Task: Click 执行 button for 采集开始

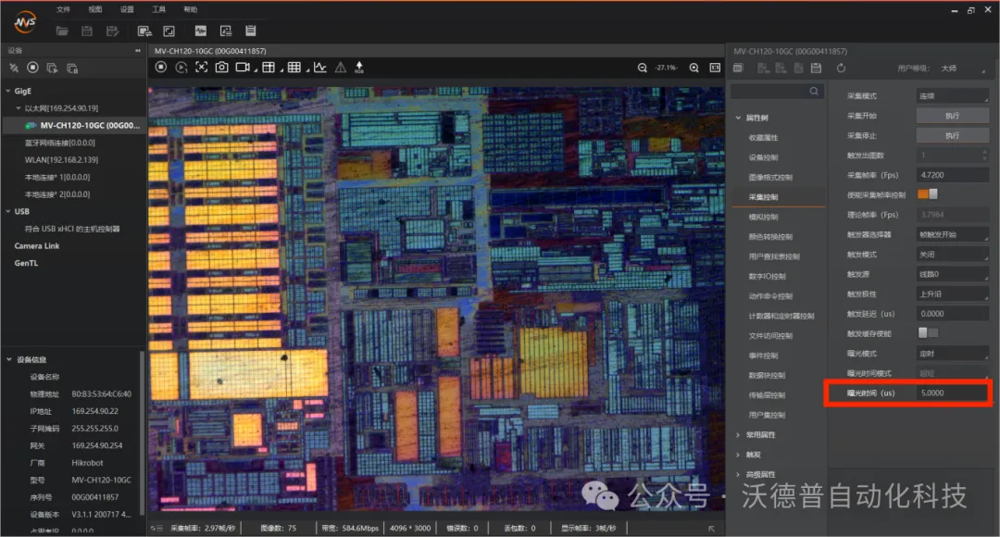Action: [952, 116]
